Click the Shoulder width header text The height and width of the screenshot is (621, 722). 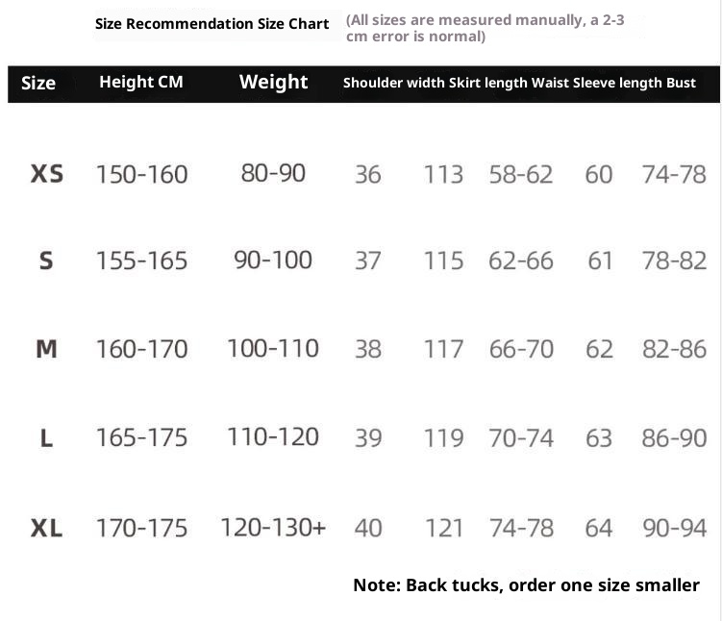pyautogui.click(x=393, y=83)
